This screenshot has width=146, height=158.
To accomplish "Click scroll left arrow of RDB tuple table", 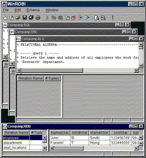I will tap(52, 148).
